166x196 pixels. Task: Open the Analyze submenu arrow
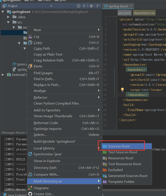tap(99, 90)
